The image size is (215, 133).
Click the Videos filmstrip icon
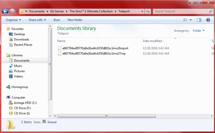click(x=11, y=76)
